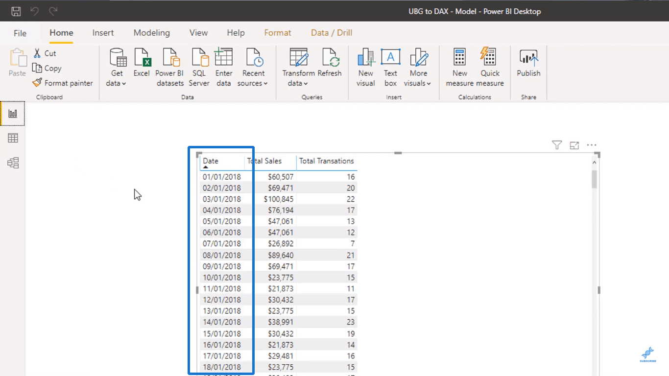
Task: Select the Modeling ribbon tab
Action: coord(152,33)
